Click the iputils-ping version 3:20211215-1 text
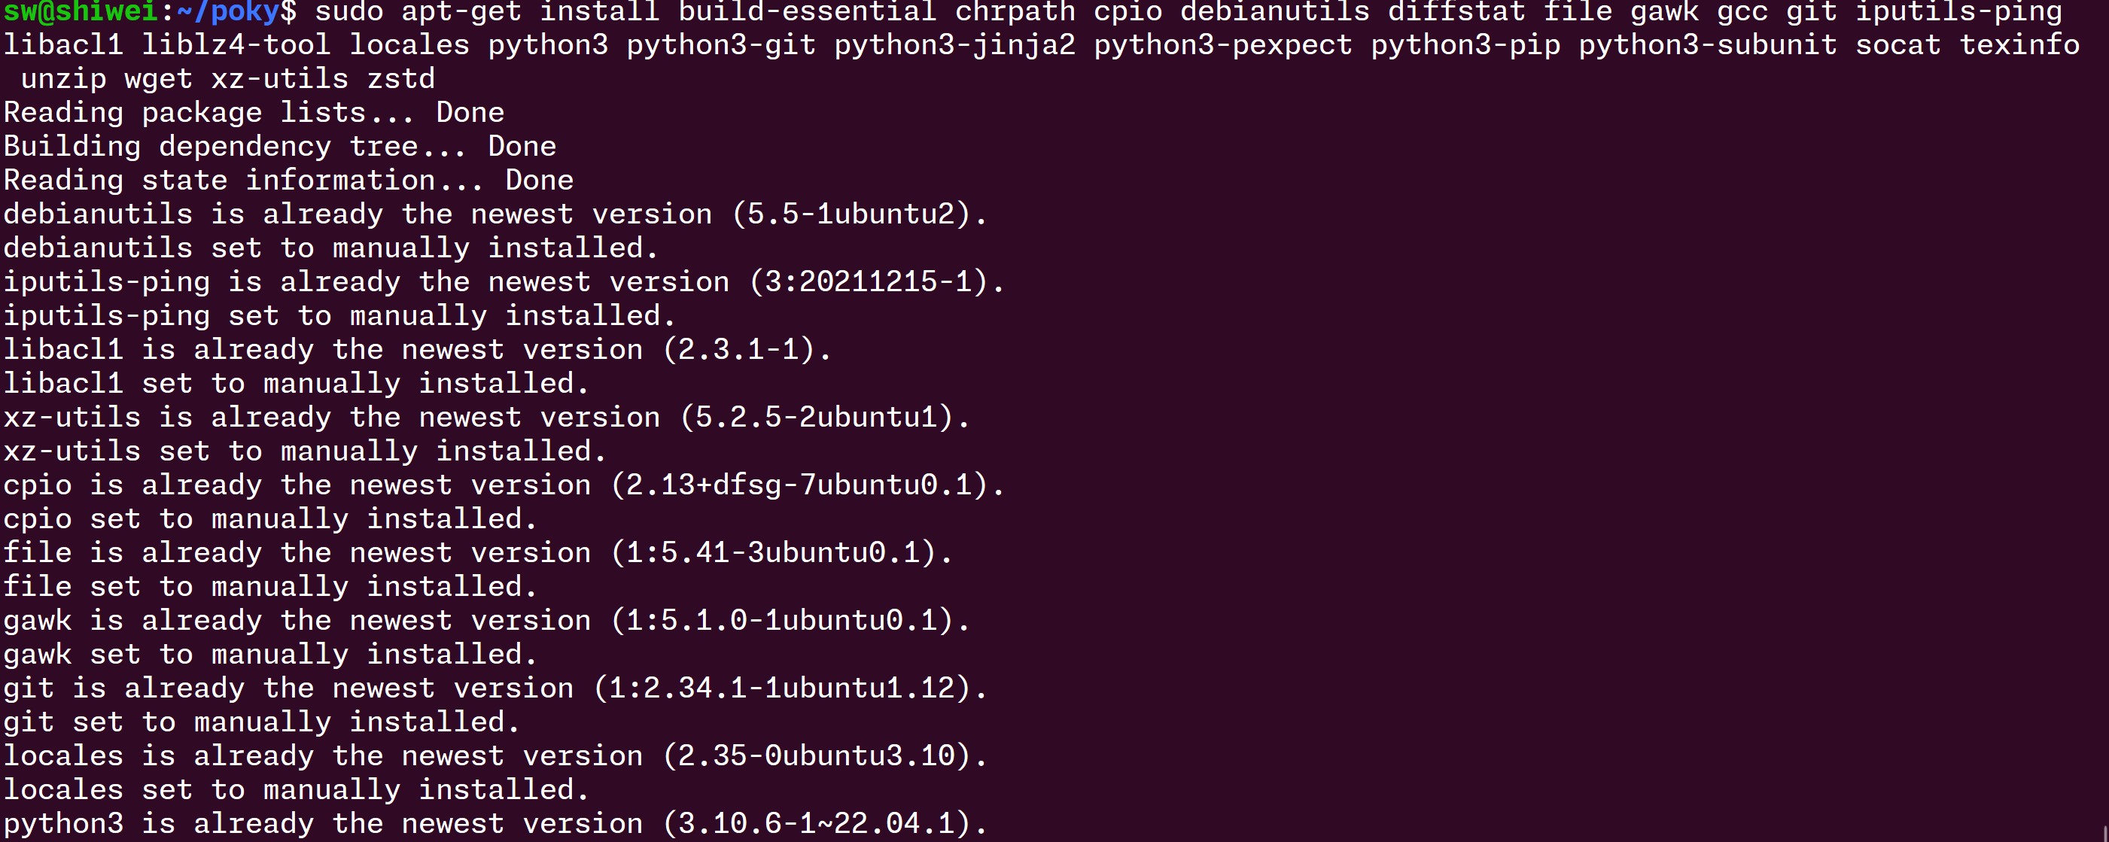 (x=868, y=281)
